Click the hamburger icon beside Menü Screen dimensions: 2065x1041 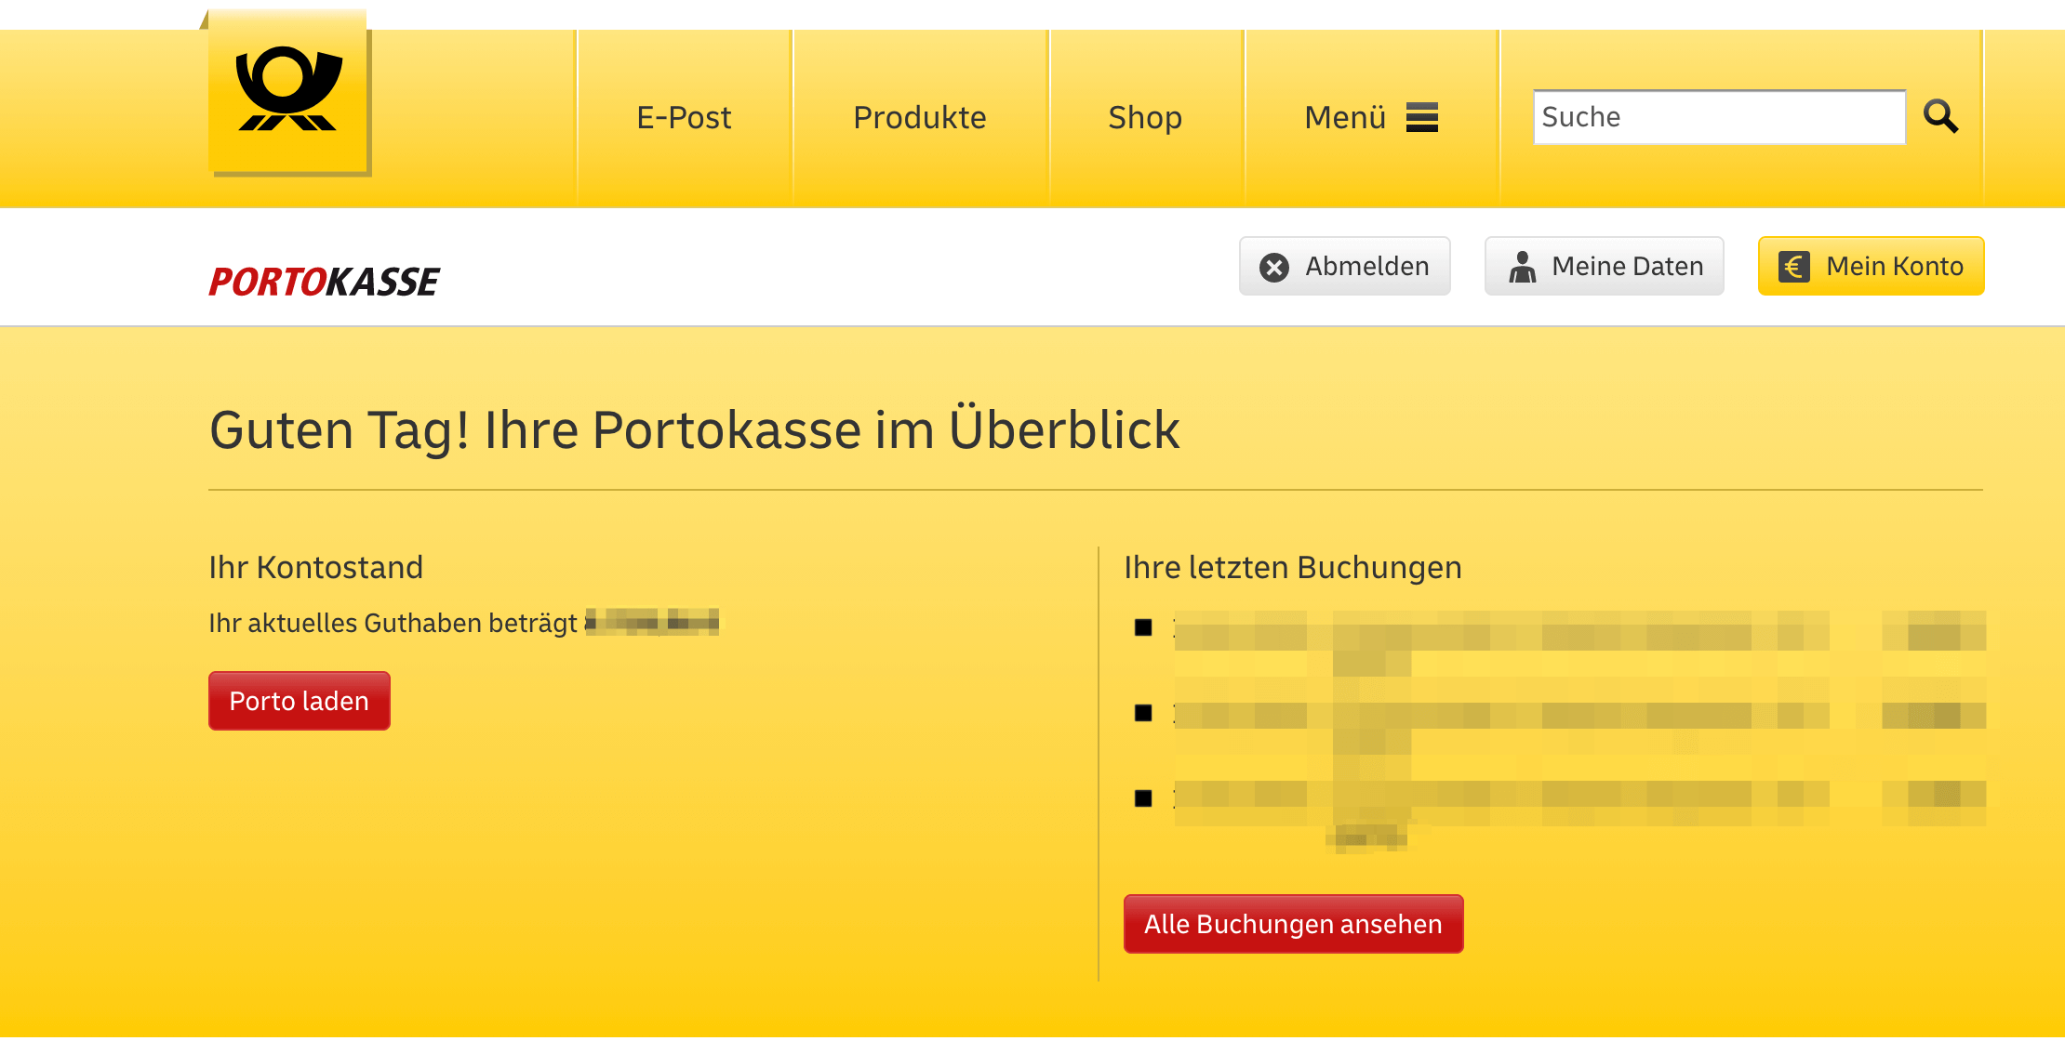tap(1421, 117)
